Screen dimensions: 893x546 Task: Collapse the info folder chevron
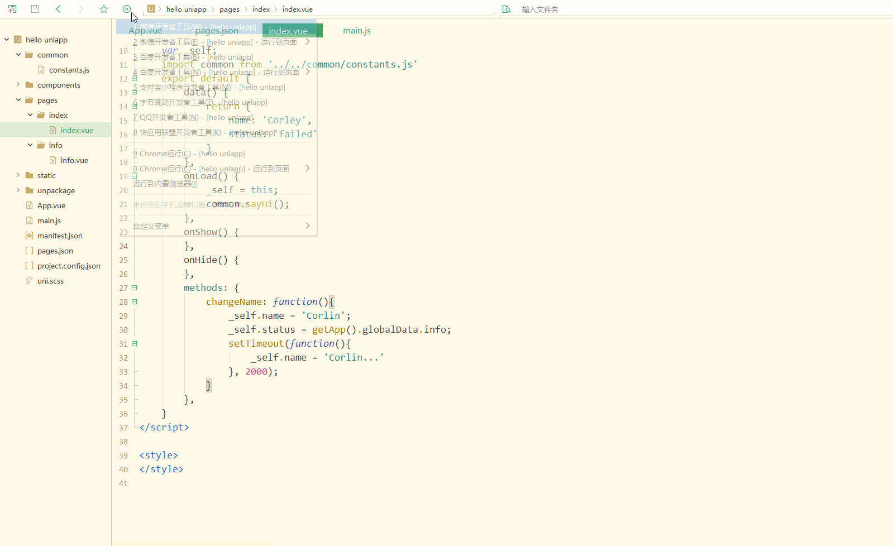coord(30,145)
